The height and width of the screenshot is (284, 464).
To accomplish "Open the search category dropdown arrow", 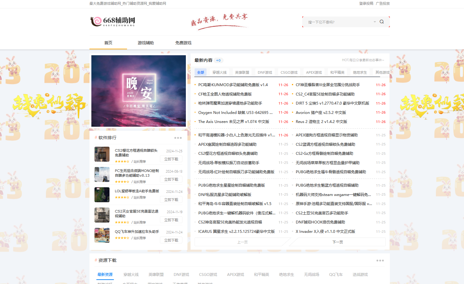I will coord(375,22).
